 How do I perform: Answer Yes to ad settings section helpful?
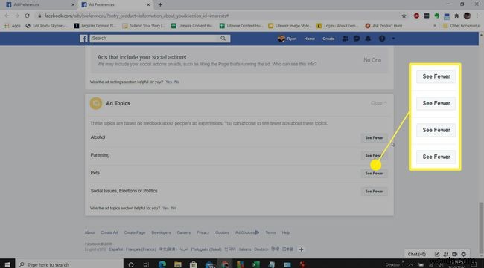pyautogui.click(x=168, y=82)
